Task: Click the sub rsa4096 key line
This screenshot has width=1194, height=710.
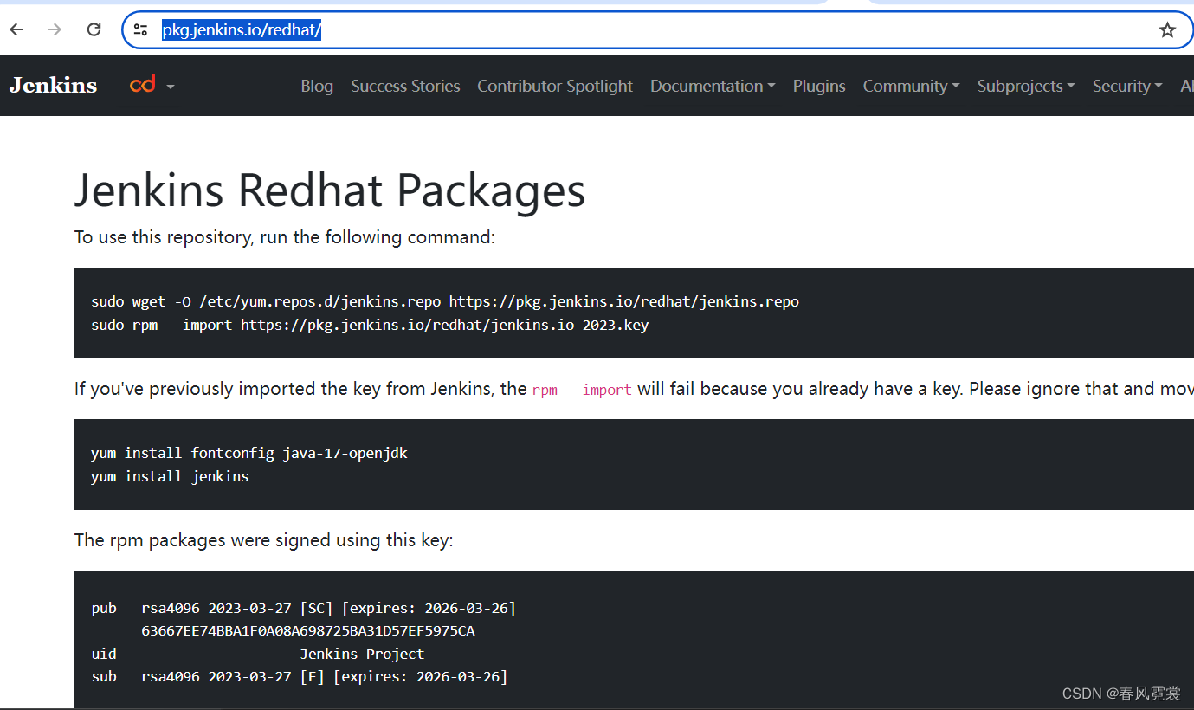Action: (300, 676)
